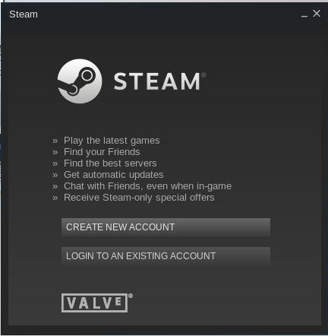Minimize the Steam window

tap(304, 15)
